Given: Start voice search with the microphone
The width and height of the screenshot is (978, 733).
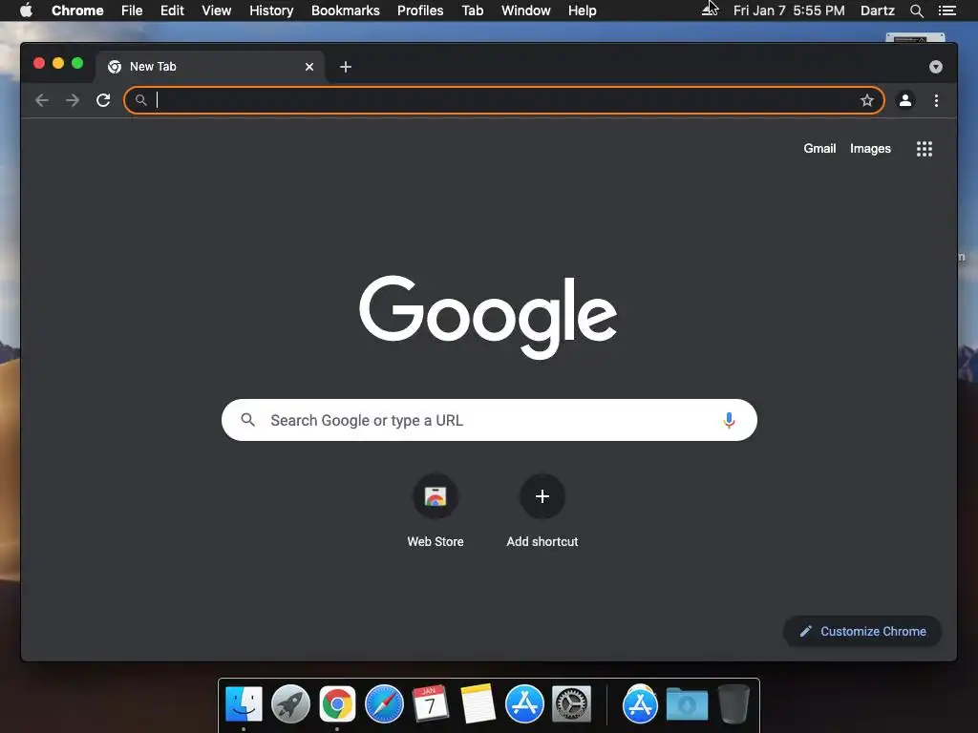Looking at the screenshot, I should [x=729, y=420].
